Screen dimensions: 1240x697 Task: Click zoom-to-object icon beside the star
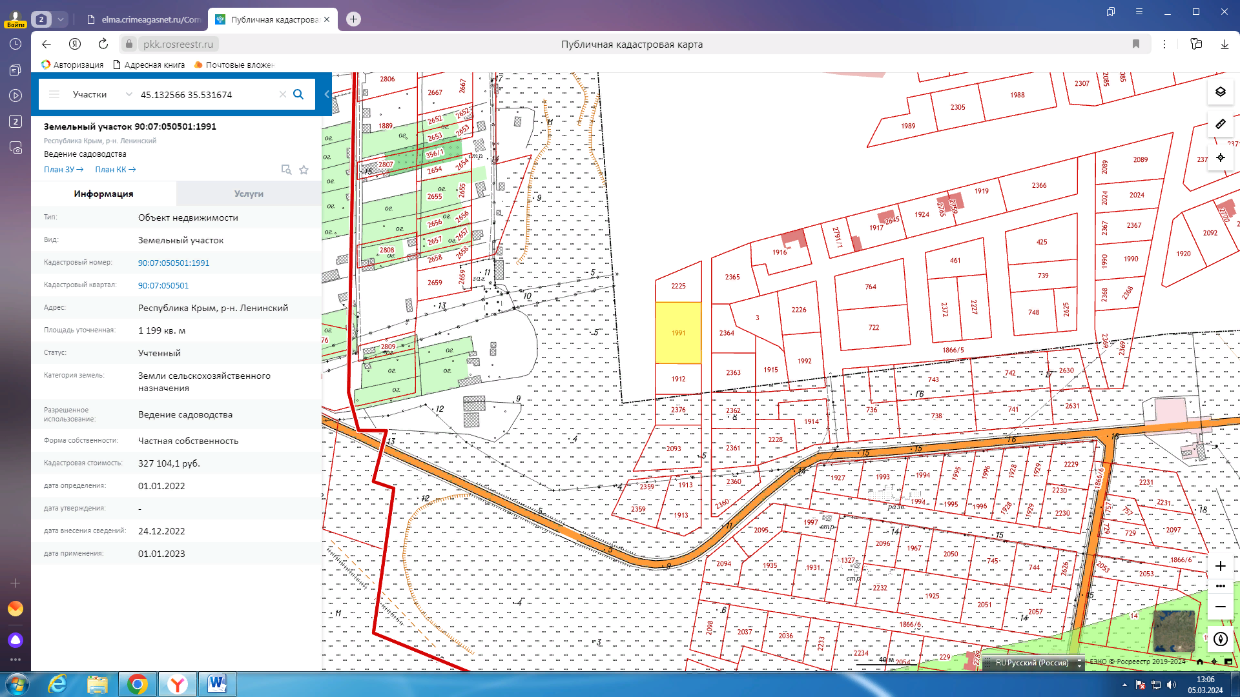tap(286, 170)
